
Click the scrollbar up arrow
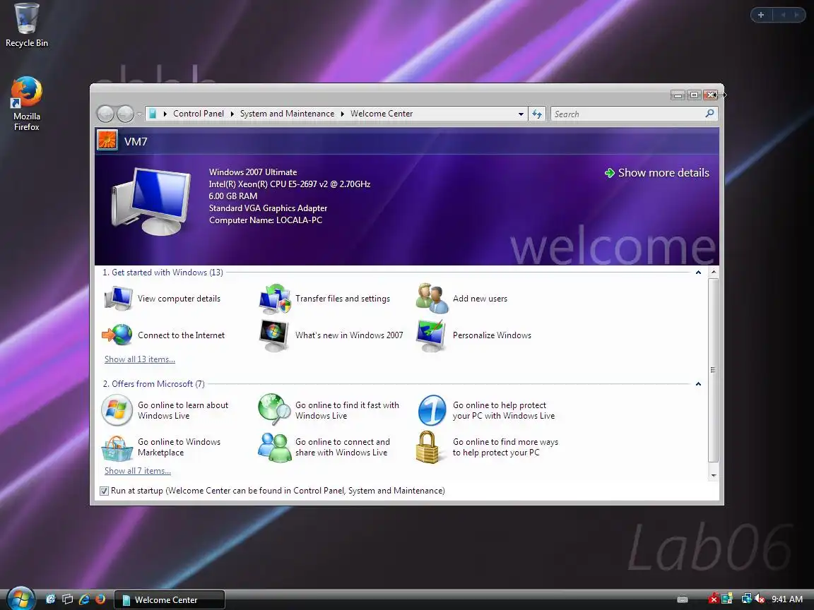(713, 272)
